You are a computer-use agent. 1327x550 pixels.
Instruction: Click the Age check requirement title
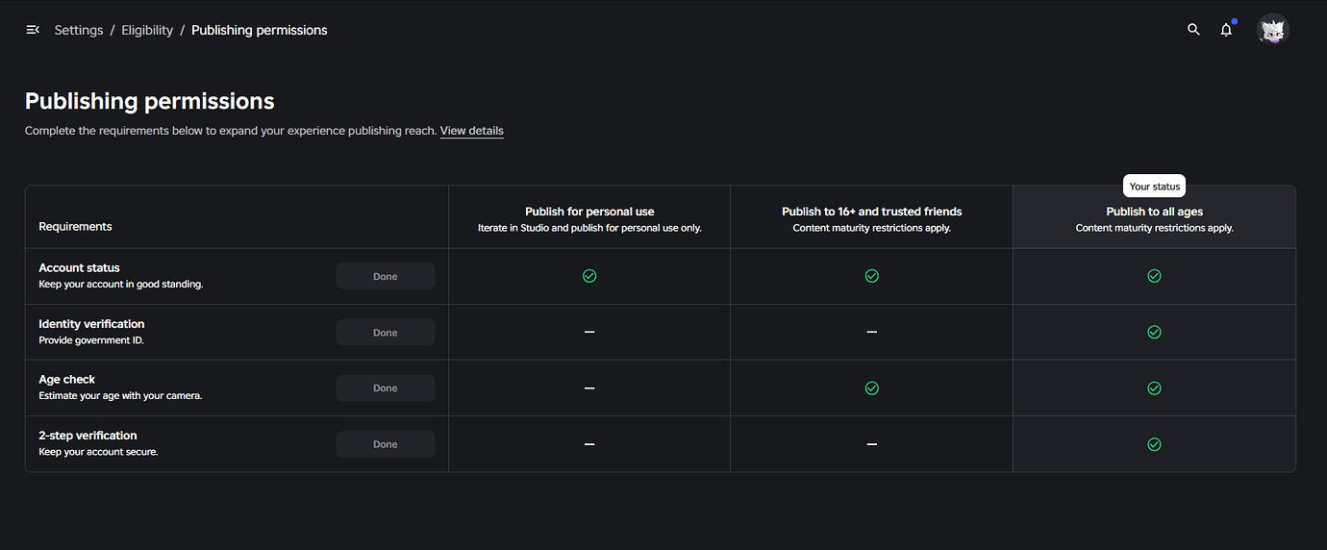tap(67, 380)
